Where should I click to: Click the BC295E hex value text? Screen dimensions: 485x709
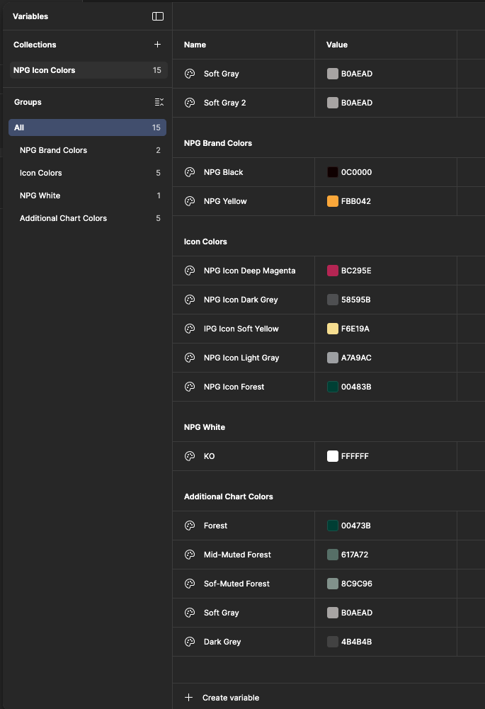coord(356,271)
